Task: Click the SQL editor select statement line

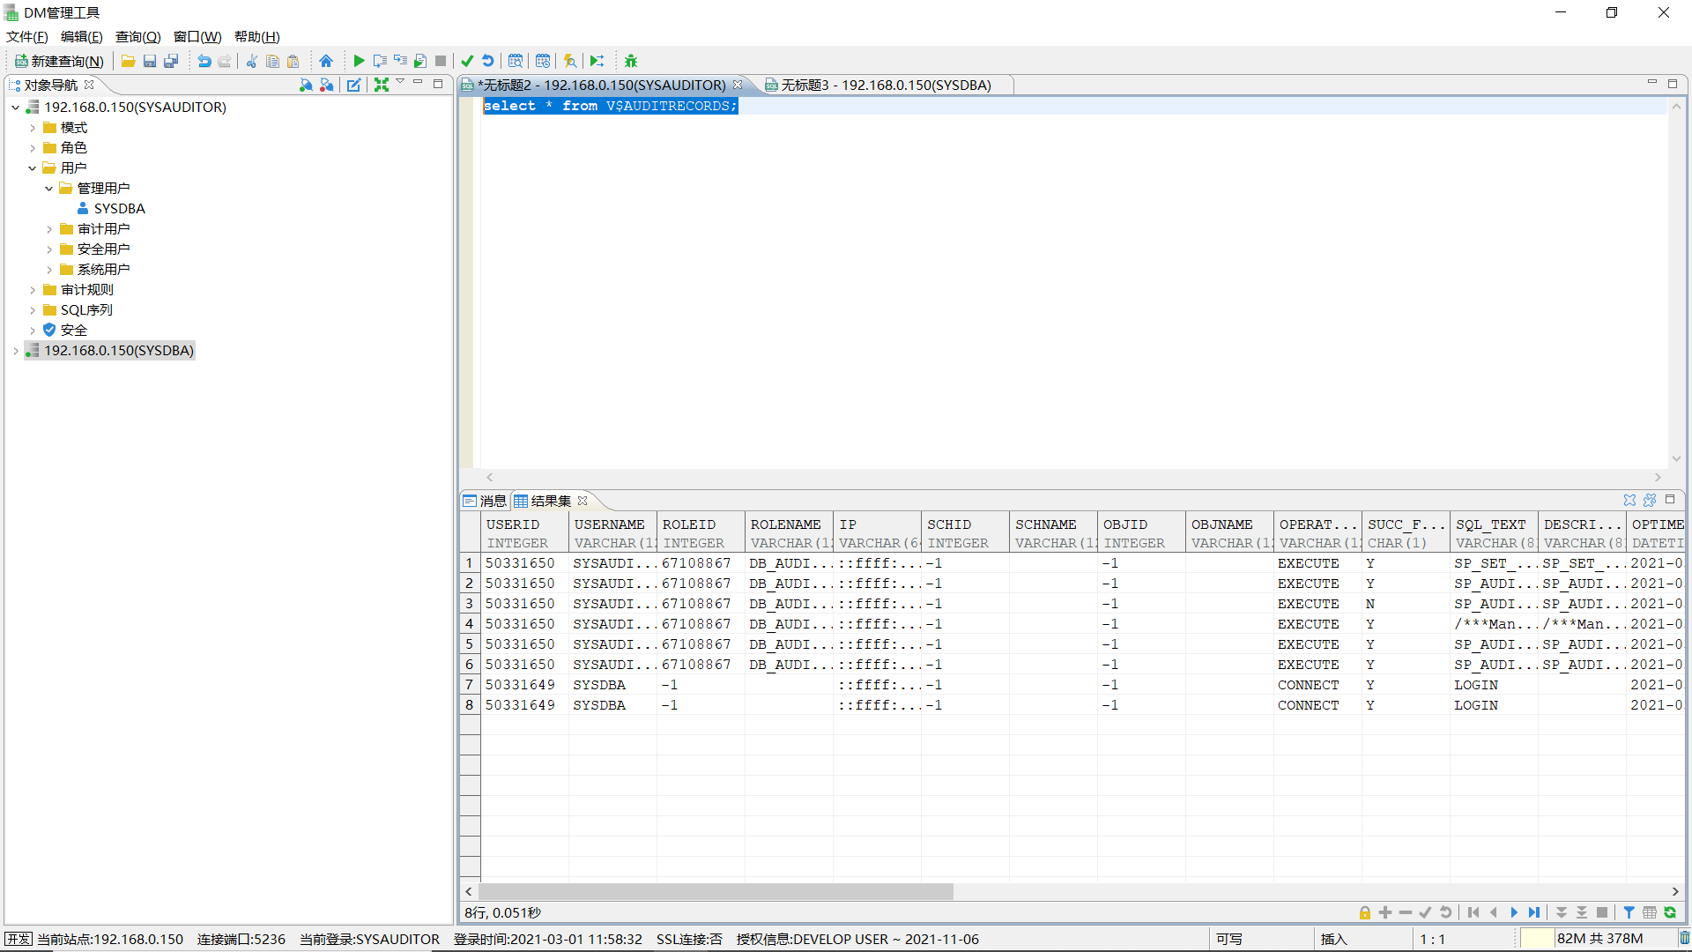Action: coord(610,106)
